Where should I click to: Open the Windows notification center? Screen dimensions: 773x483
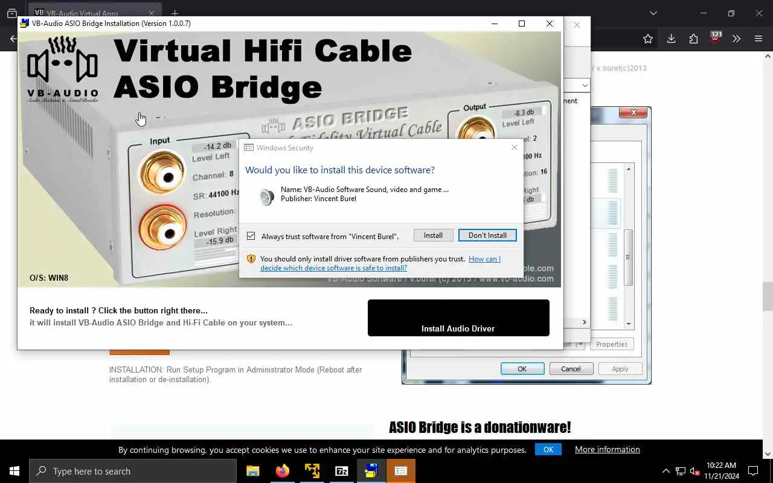[753, 471]
